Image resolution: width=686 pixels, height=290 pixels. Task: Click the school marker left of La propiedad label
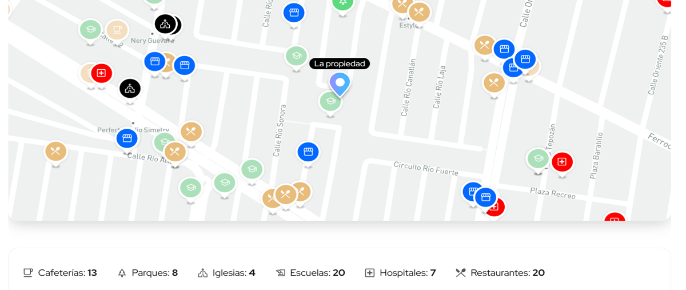(296, 56)
